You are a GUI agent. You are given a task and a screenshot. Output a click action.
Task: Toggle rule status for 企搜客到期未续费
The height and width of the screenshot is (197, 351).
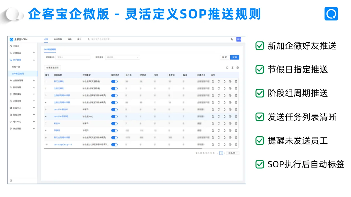[x=114, y=95]
